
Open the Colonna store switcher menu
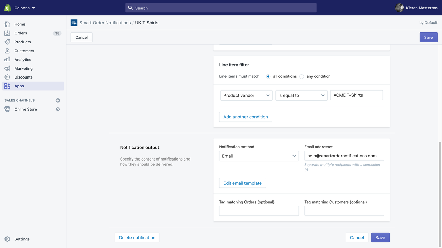[x=21, y=8]
